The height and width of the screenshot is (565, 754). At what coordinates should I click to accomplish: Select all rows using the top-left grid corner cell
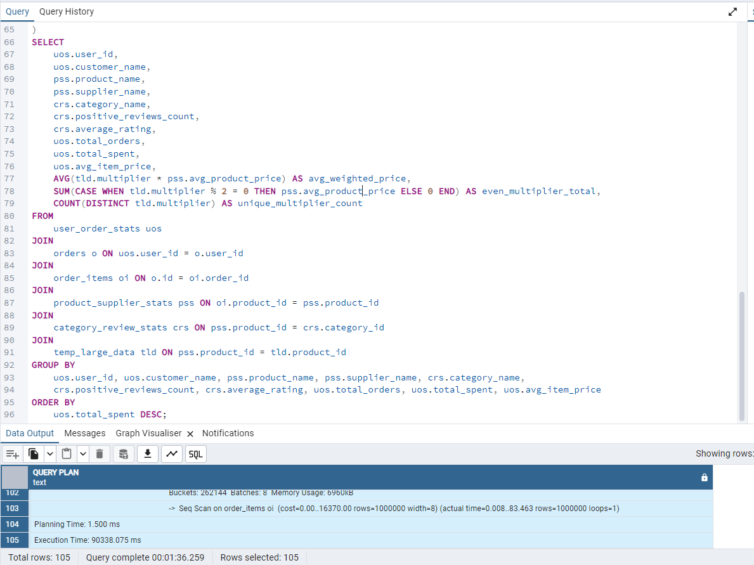(x=15, y=477)
